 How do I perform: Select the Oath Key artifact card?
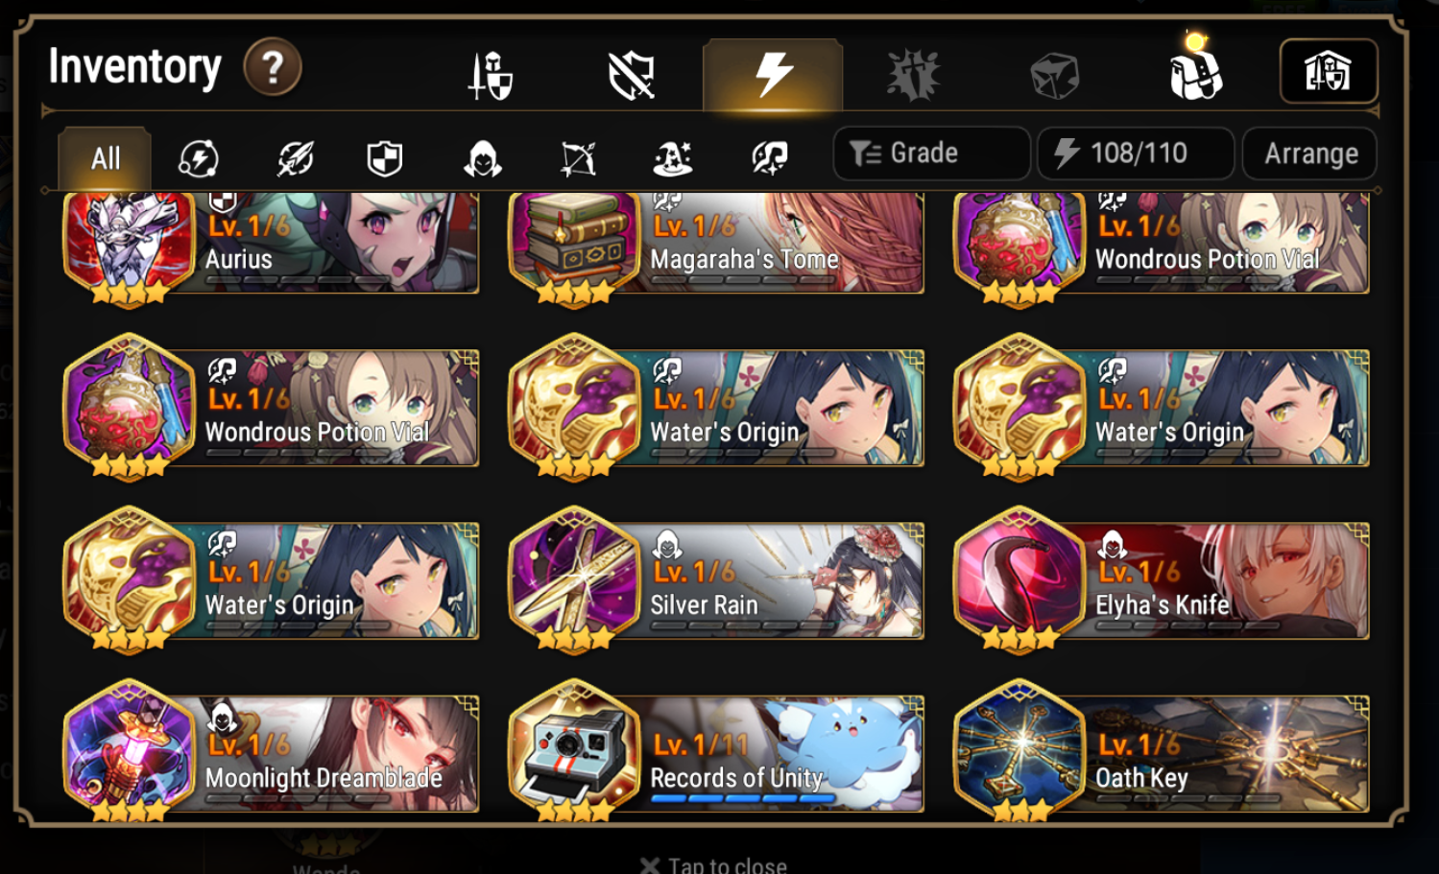(1162, 752)
